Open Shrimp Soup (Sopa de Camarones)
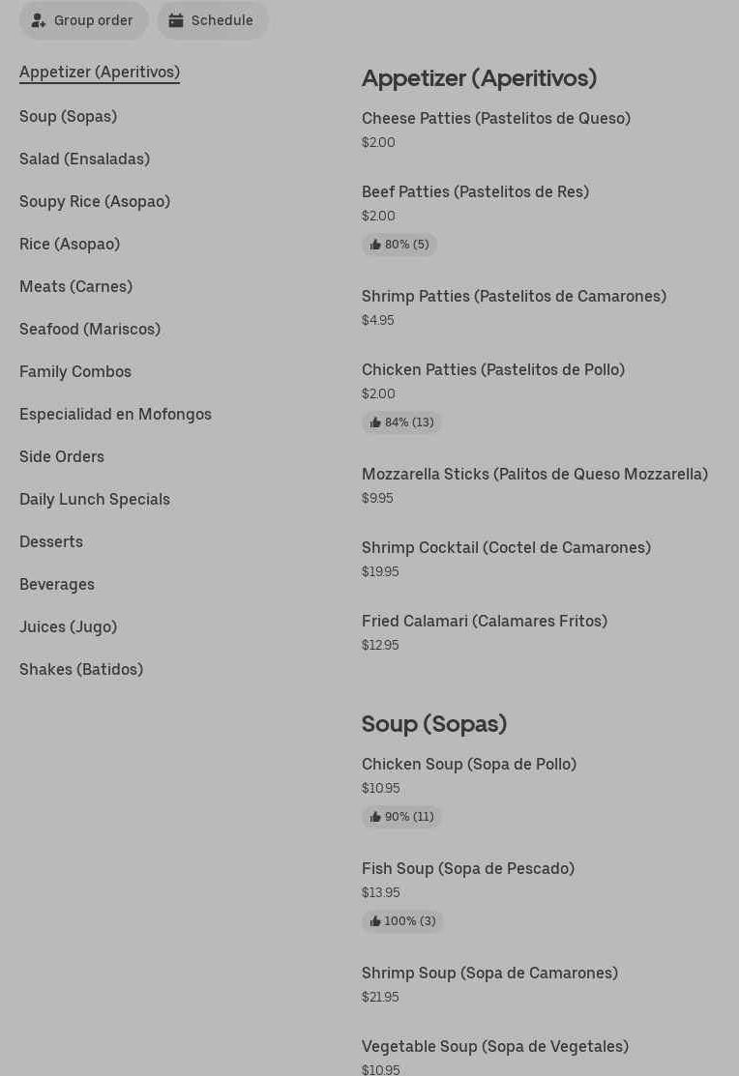This screenshot has height=1076, width=739. pyautogui.click(x=489, y=973)
